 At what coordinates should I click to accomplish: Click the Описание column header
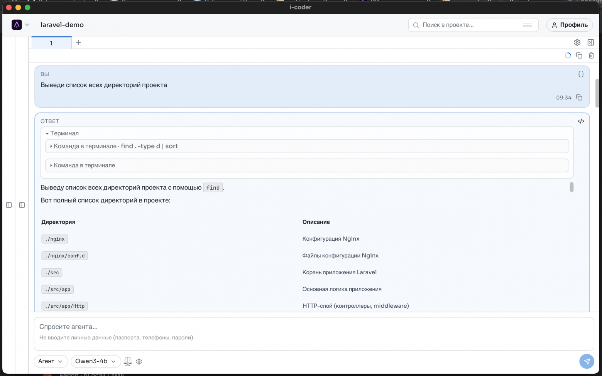tap(316, 222)
